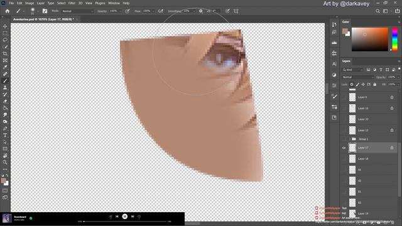Toggle pressure for opacity button
This screenshot has height=226, width=402.
tap(128, 11)
